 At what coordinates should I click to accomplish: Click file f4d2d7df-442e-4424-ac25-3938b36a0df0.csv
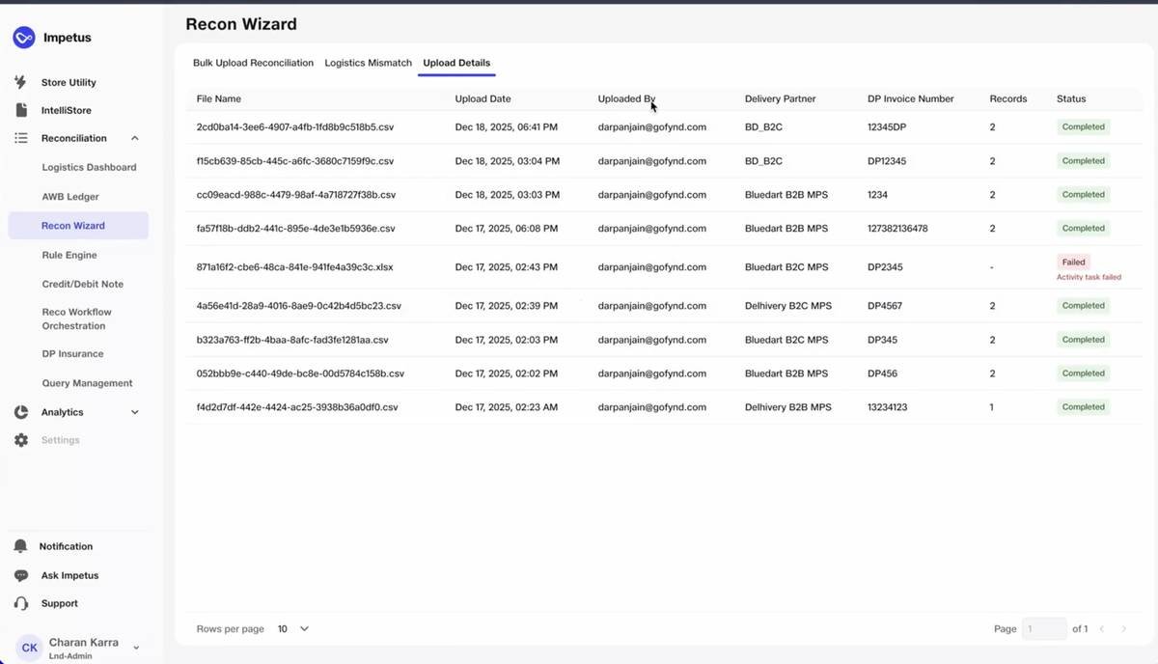[297, 407]
